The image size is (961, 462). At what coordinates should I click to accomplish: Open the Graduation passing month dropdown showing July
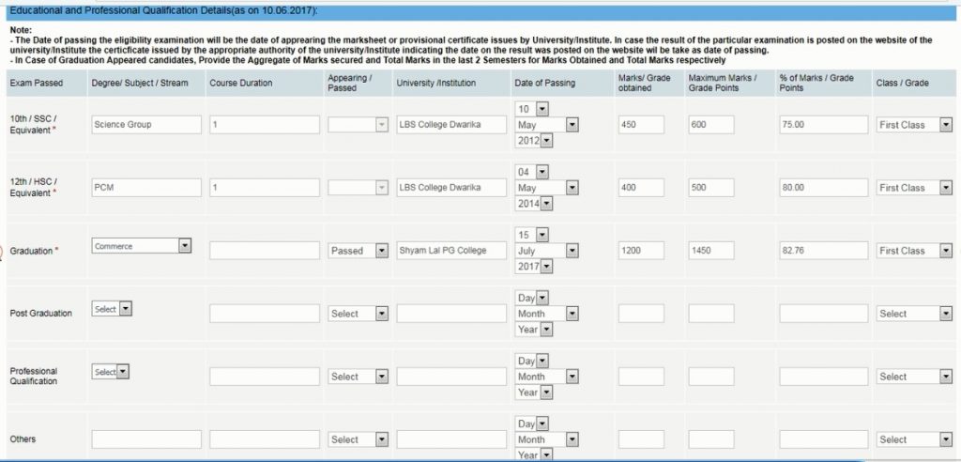547,251
